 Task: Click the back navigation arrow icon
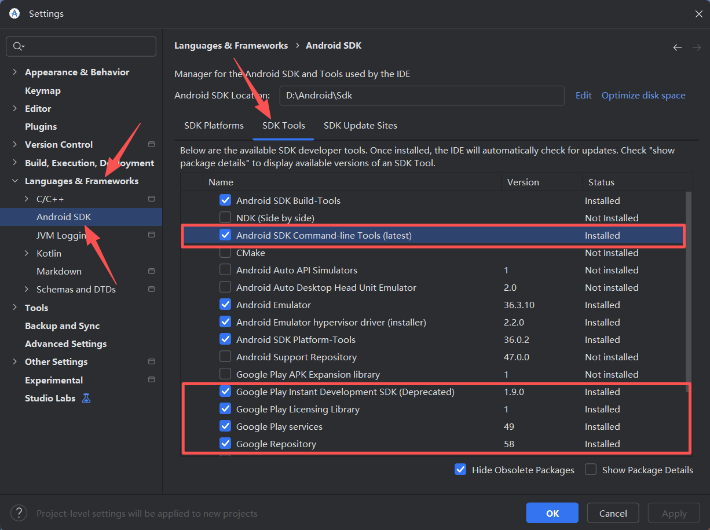point(677,47)
